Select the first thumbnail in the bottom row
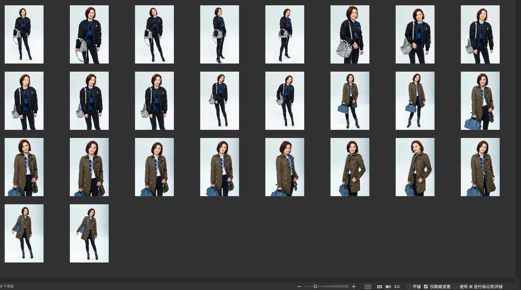Screen dimensions: 521x290 [x=24, y=233]
